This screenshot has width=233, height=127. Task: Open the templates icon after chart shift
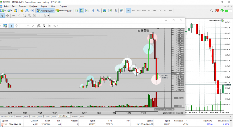click(x=121, y=10)
